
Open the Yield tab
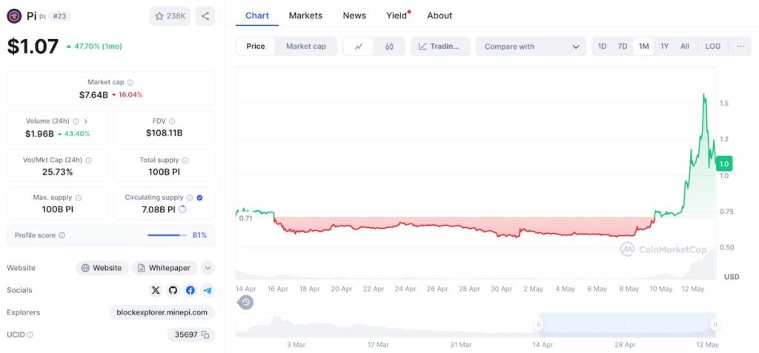397,16
